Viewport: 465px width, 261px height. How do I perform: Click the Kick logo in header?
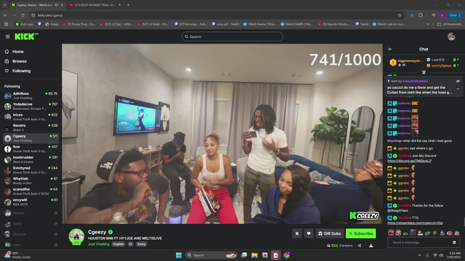coord(26,36)
